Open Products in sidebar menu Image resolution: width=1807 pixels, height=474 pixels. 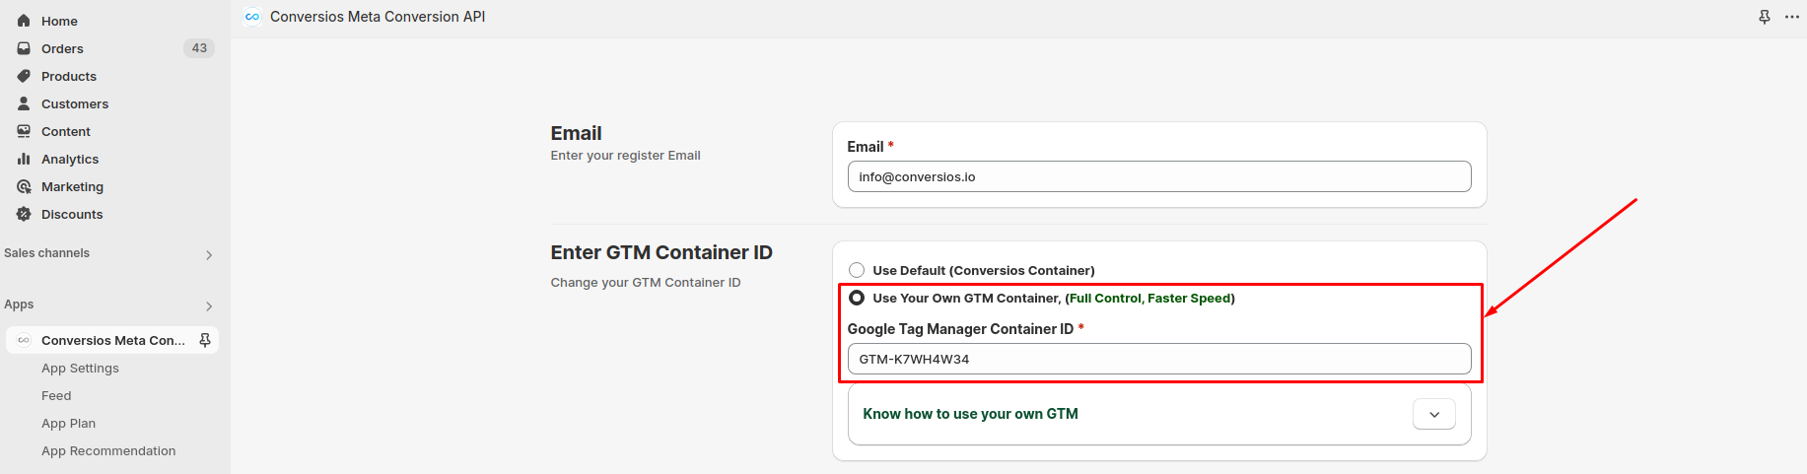coord(69,76)
